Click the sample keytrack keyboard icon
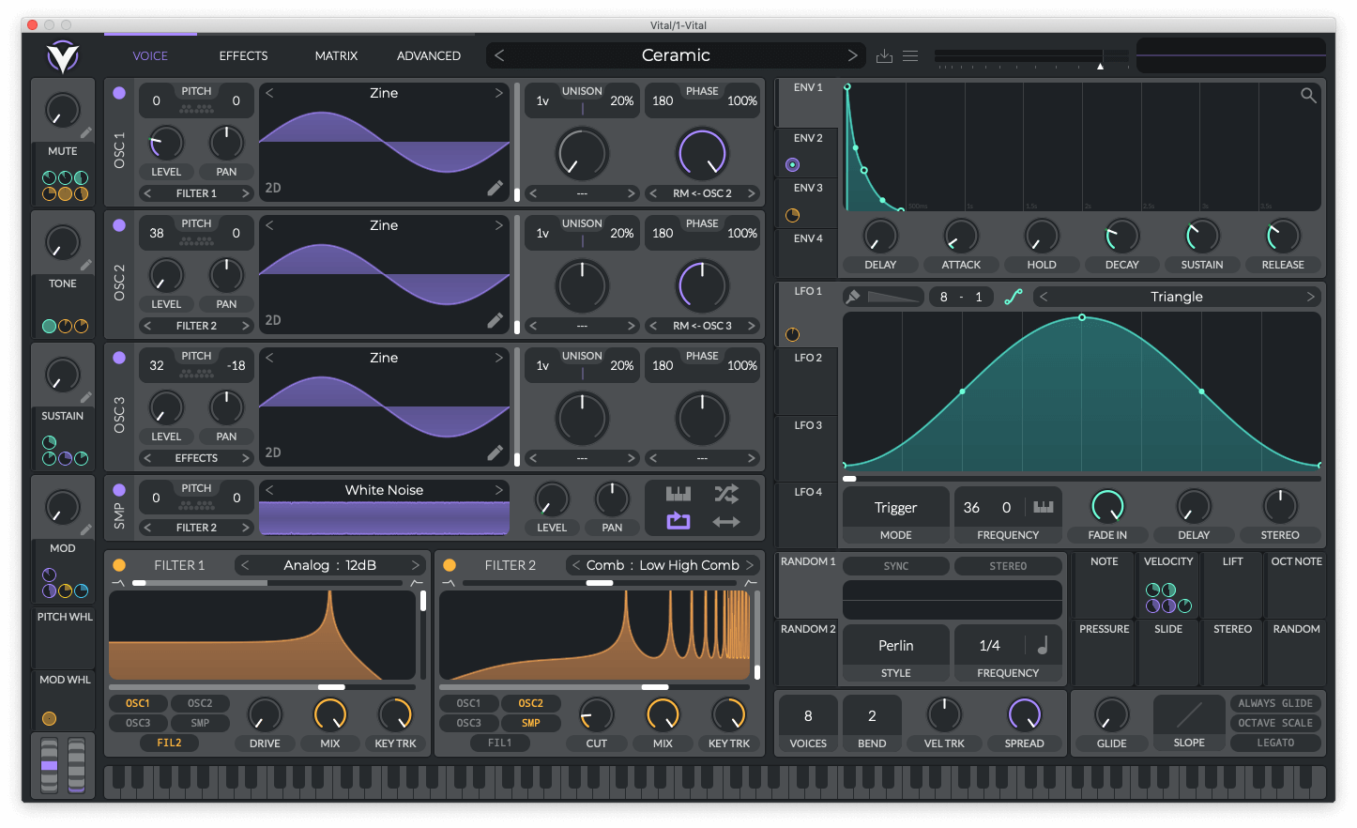This screenshot has height=828, width=1357. click(x=678, y=494)
